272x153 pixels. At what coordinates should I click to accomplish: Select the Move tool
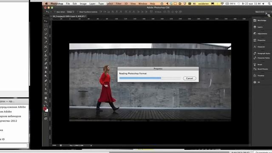(46, 21)
